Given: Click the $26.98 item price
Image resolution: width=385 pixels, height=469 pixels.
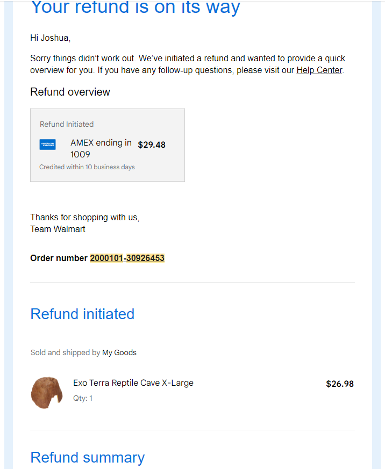Looking at the screenshot, I should click(x=340, y=384).
